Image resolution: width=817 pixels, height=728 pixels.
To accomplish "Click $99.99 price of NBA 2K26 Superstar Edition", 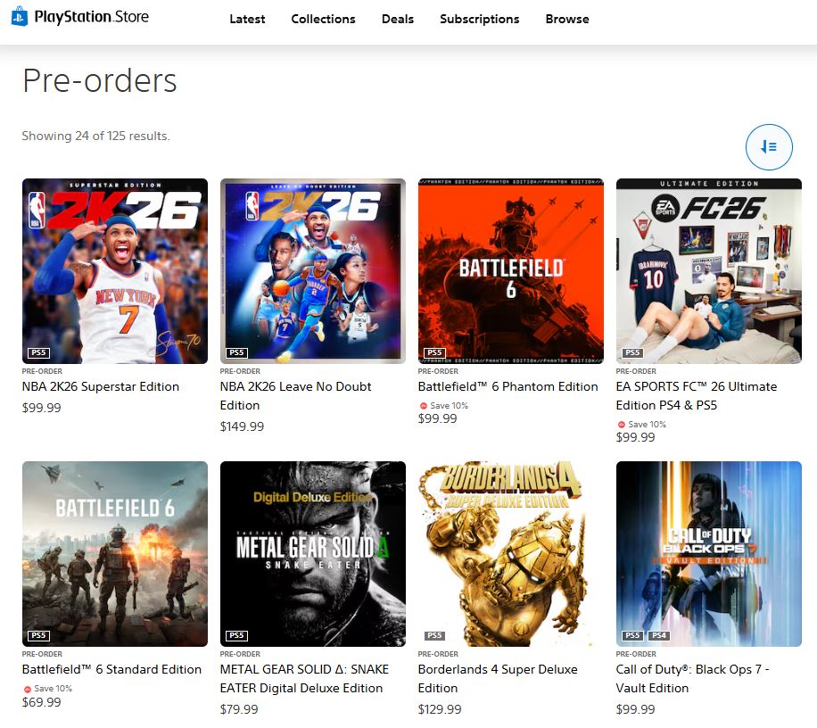I will [41, 408].
